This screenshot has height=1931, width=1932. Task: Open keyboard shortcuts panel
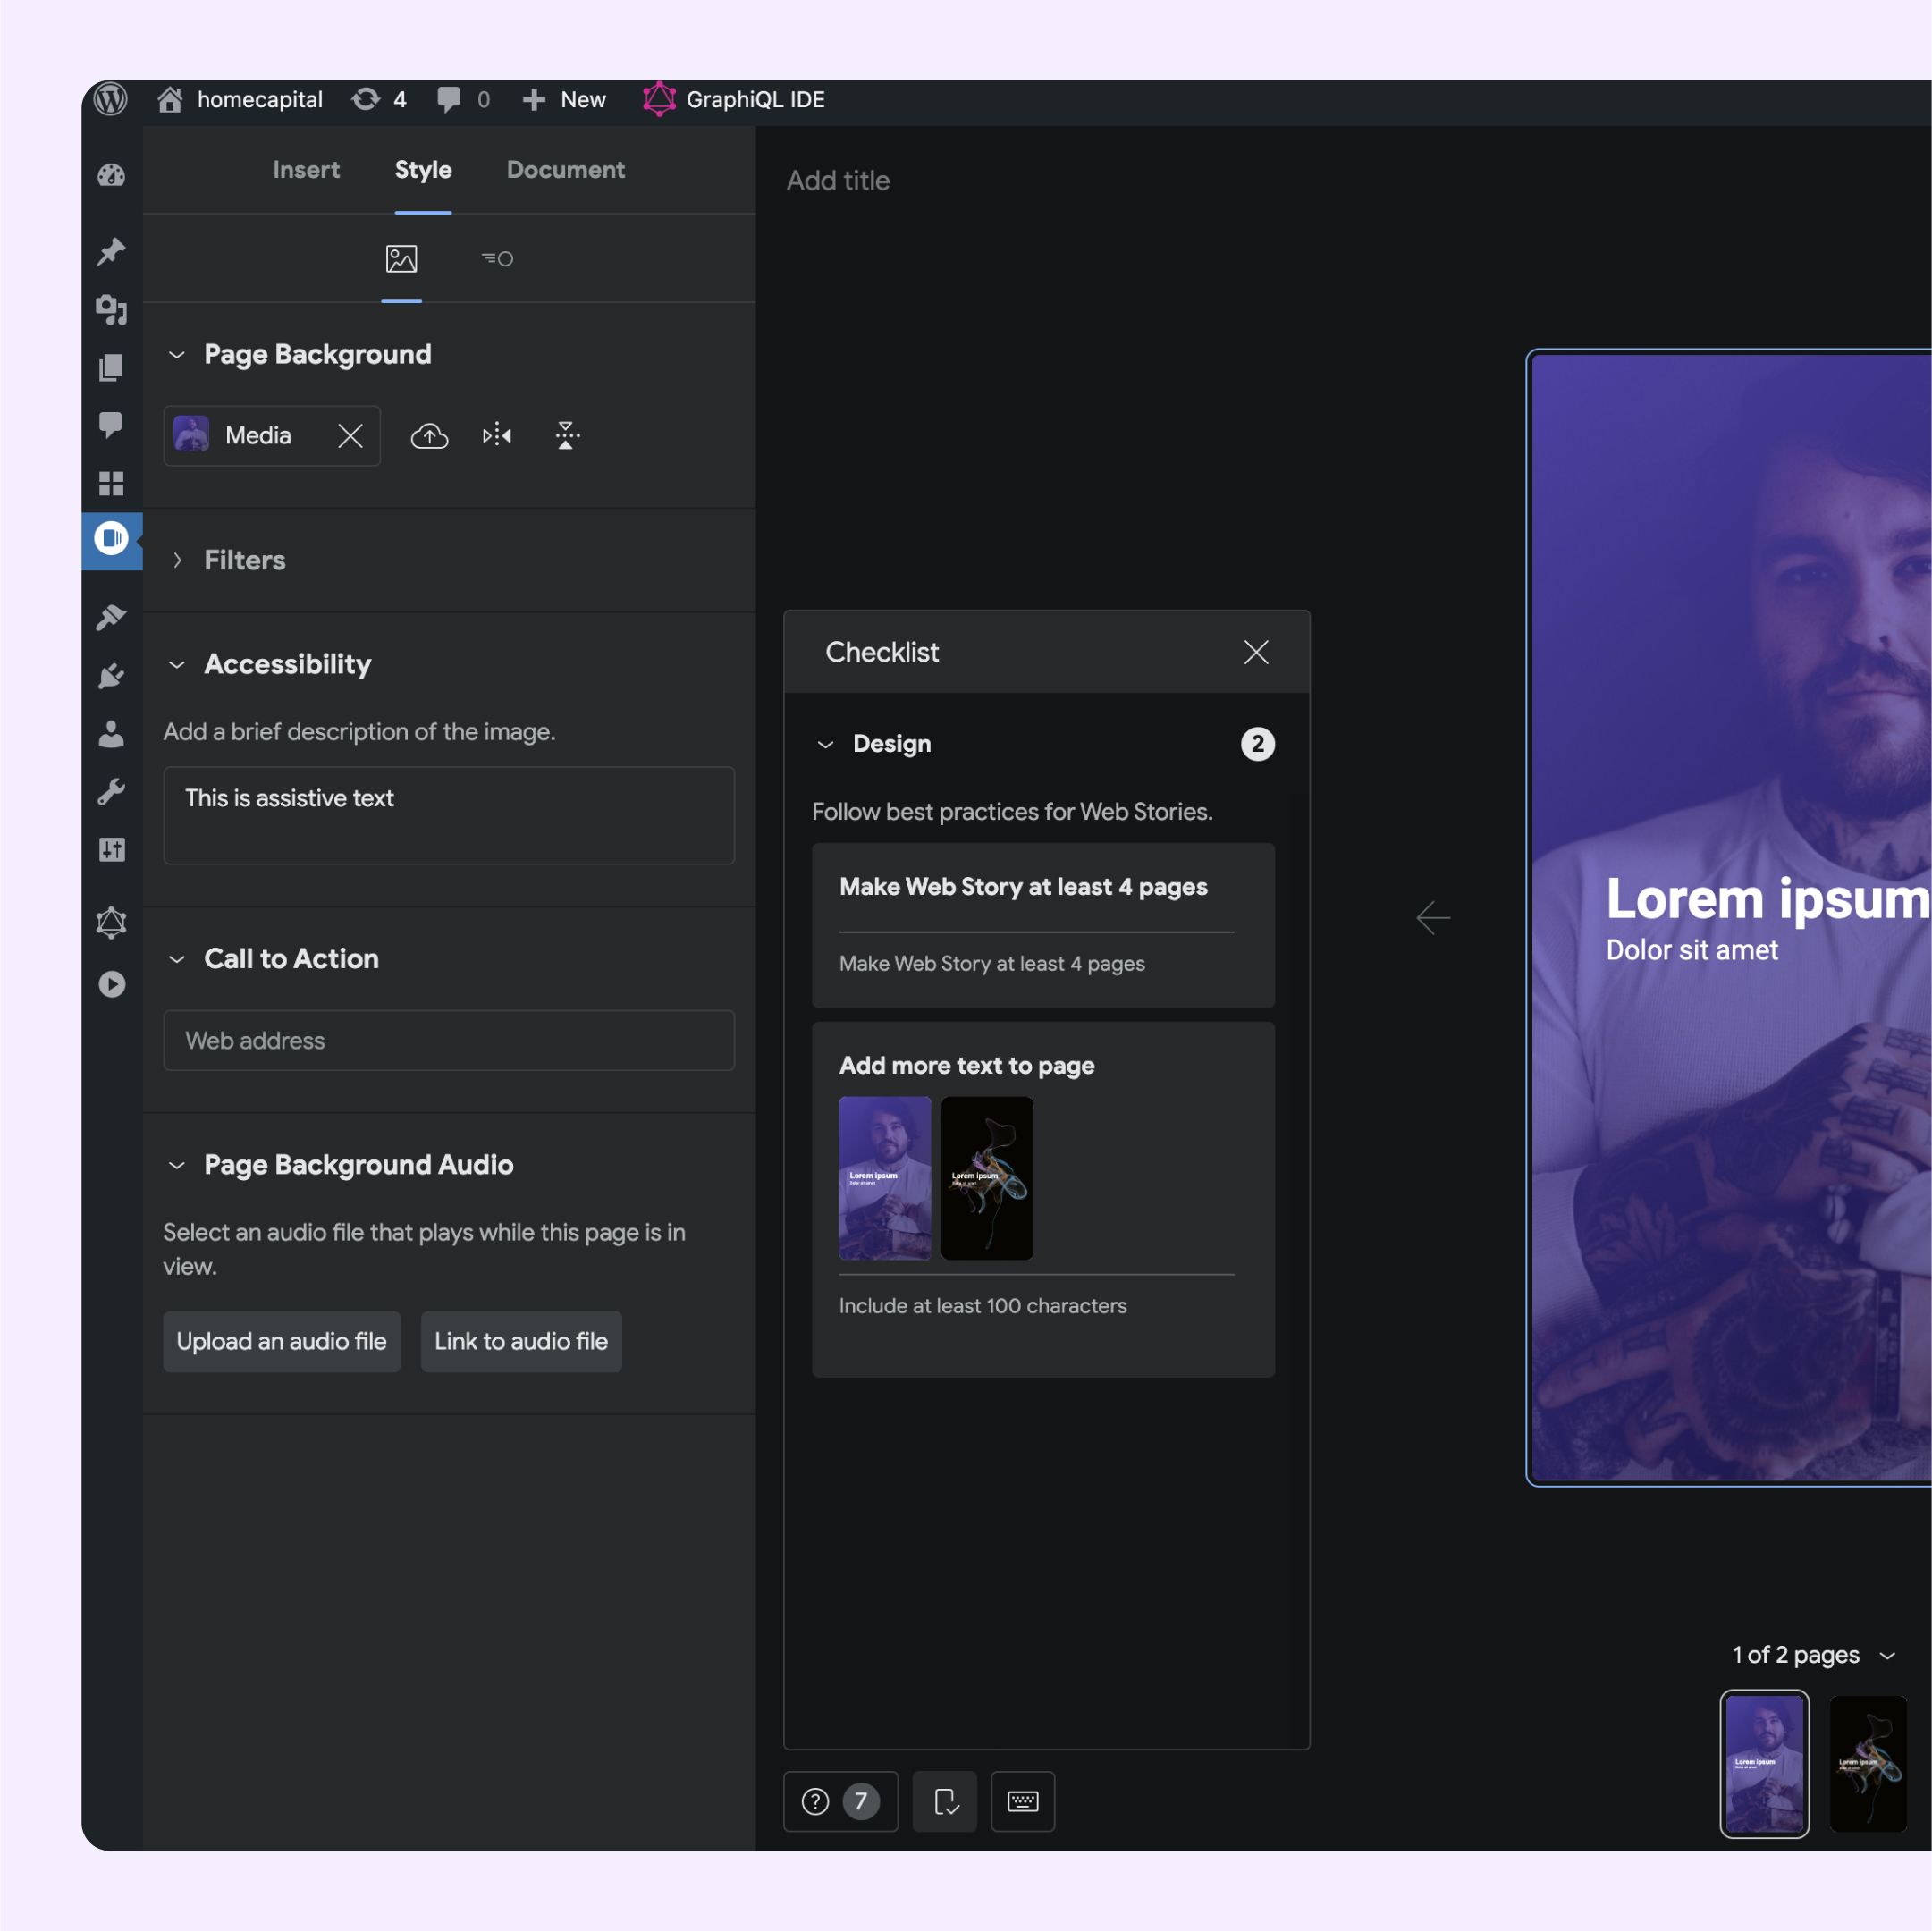coord(1022,1801)
